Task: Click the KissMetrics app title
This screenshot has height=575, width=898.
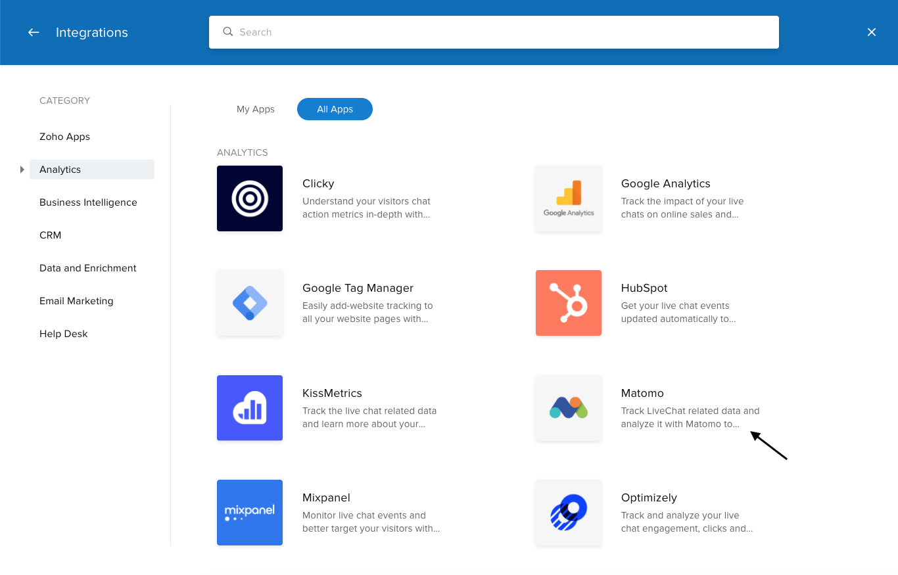Action: click(332, 393)
